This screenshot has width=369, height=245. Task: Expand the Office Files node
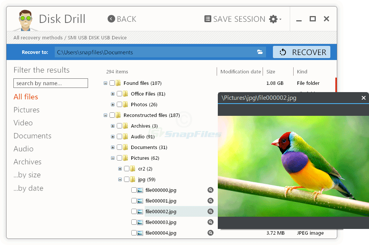coord(112,94)
